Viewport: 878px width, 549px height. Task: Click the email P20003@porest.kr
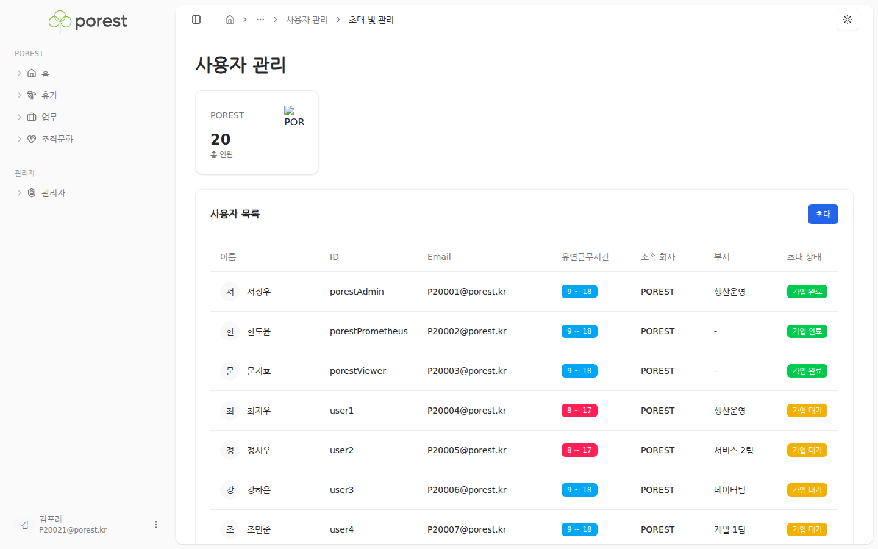click(x=467, y=371)
